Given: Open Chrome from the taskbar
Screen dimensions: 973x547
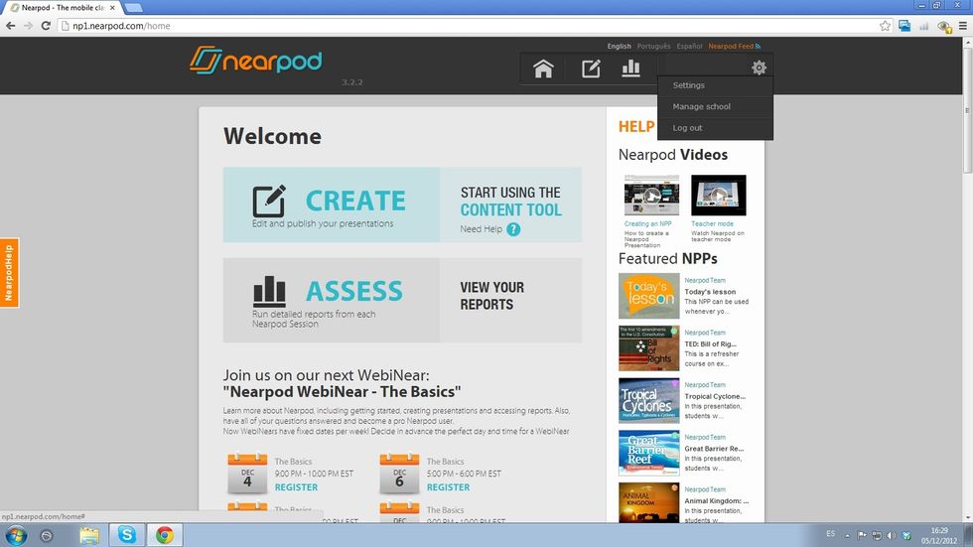Looking at the screenshot, I should [165, 535].
